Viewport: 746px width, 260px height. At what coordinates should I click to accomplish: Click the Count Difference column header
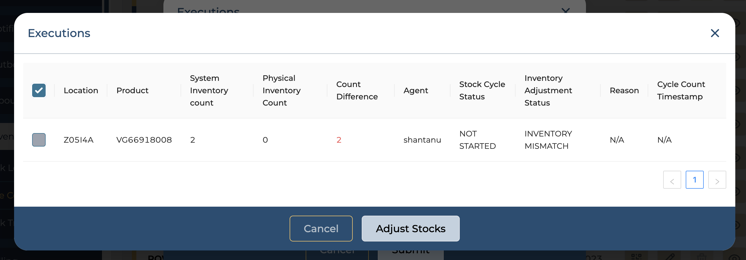[x=357, y=91]
